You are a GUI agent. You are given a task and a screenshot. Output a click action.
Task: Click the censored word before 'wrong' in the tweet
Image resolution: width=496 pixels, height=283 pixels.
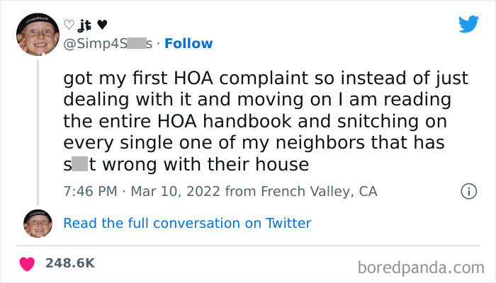click(x=78, y=166)
